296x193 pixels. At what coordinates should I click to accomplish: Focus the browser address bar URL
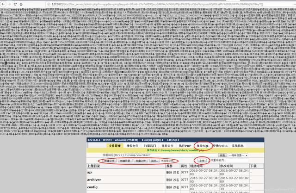tap(158, 4)
